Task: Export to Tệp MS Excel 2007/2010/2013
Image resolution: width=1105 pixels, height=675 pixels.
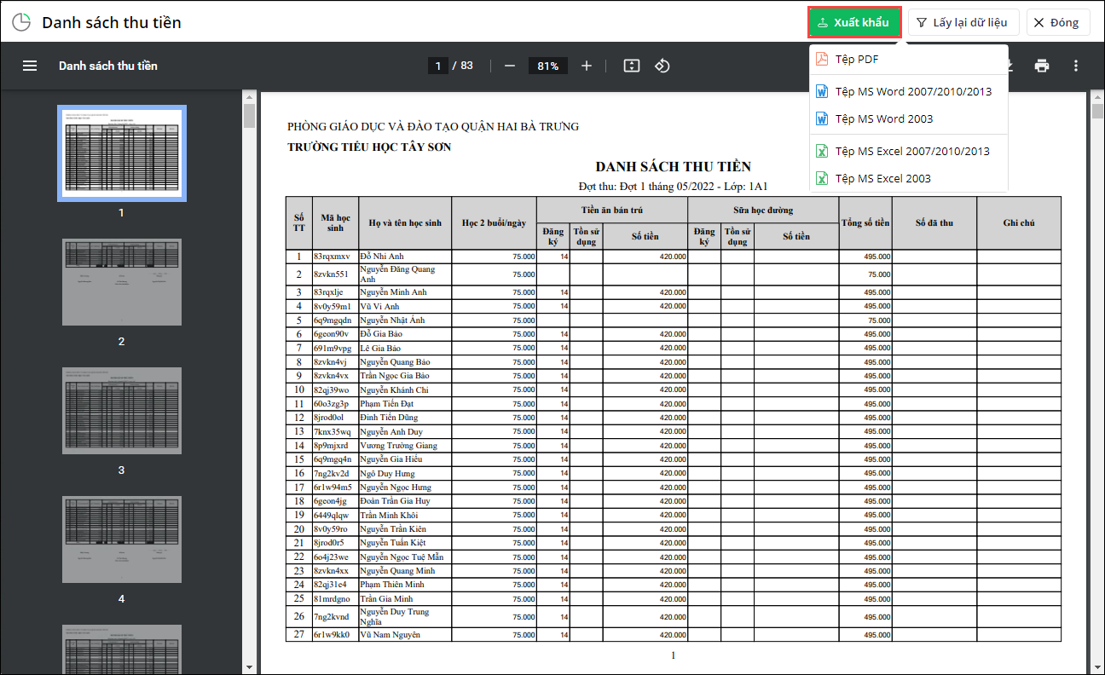Action: (911, 151)
